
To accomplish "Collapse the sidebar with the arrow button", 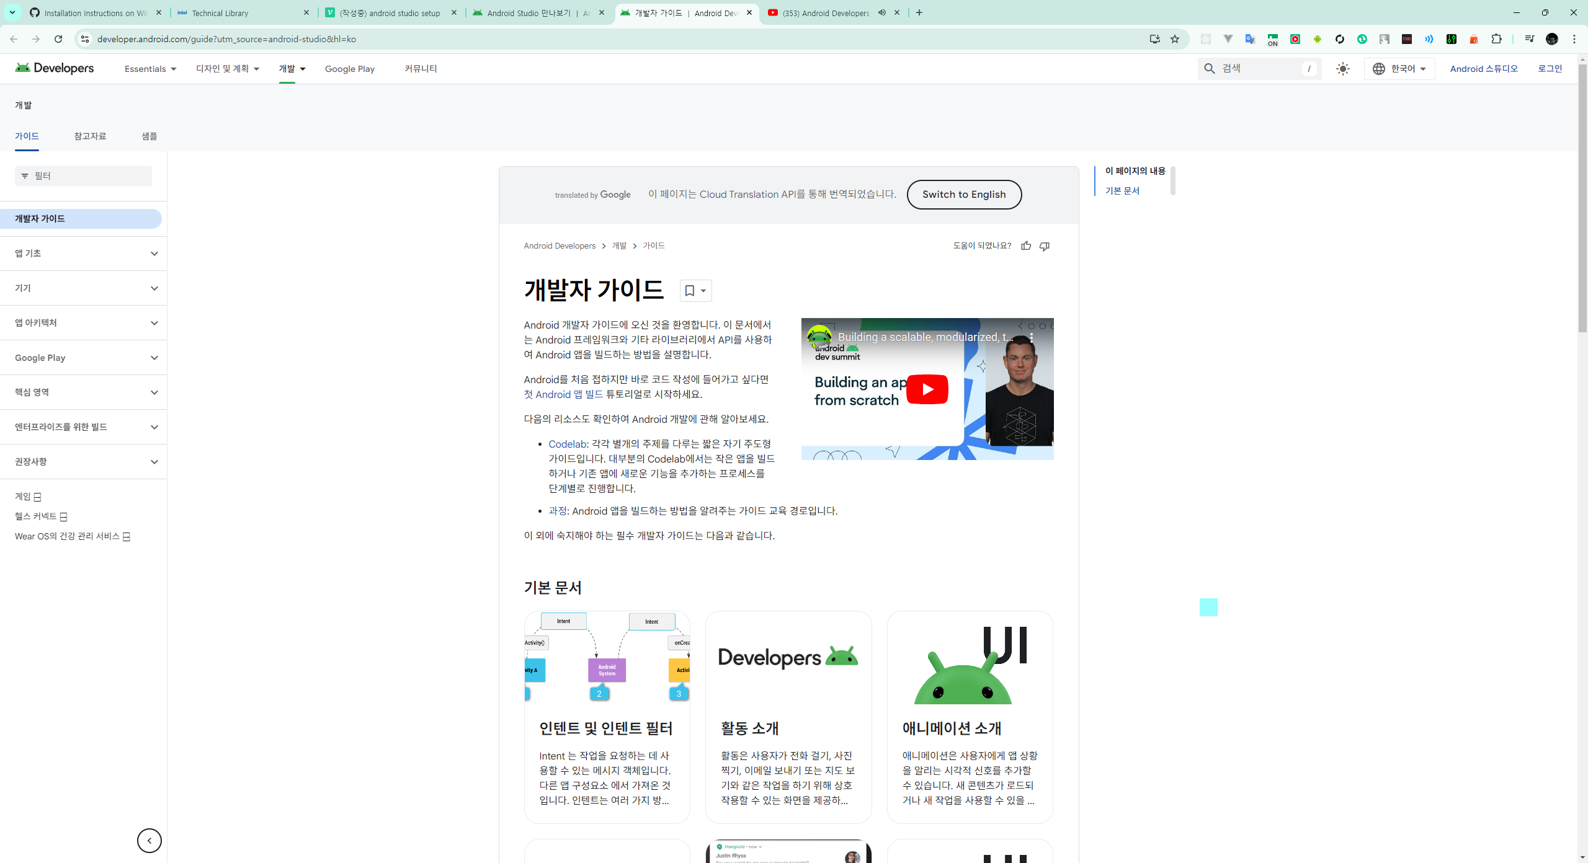I will tap(149, 841).
